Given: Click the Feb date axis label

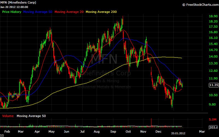Looking at the screenshot, I should [7, 132].
